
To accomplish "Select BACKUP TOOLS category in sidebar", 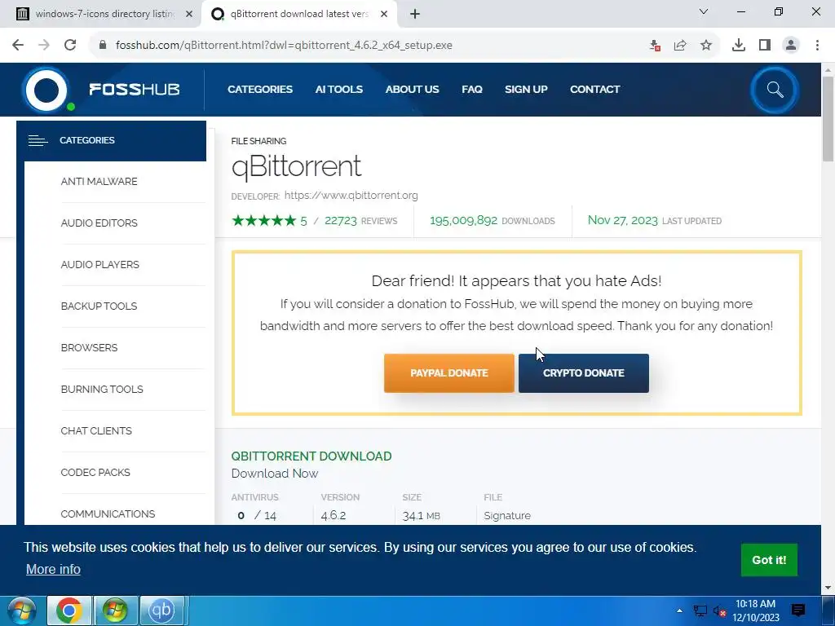I will tap(99, 306).
